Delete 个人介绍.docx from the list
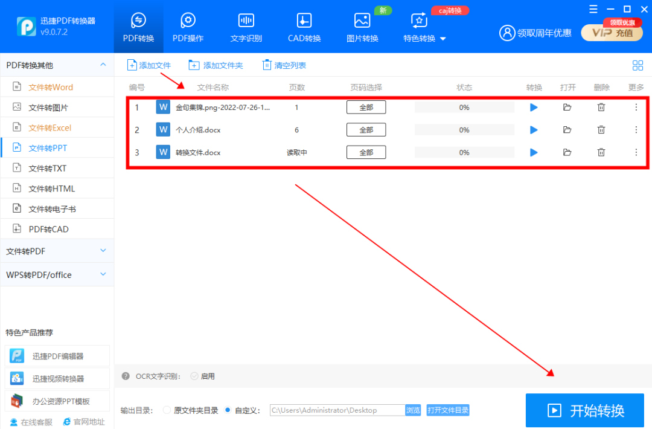The height and width of the screenshot is (429, 652). pos(601,130)
